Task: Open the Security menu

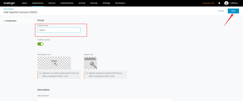Action: [x=94, y=3]
